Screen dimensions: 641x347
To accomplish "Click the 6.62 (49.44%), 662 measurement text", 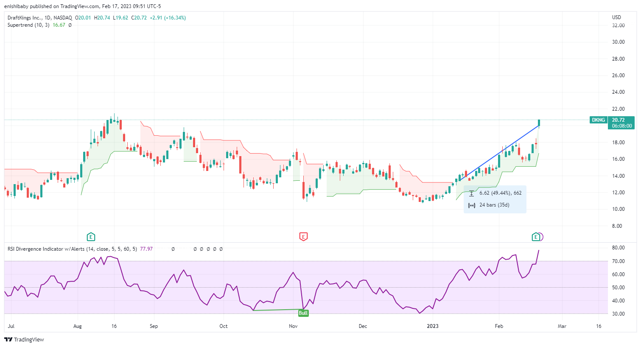I will (501, 193).
